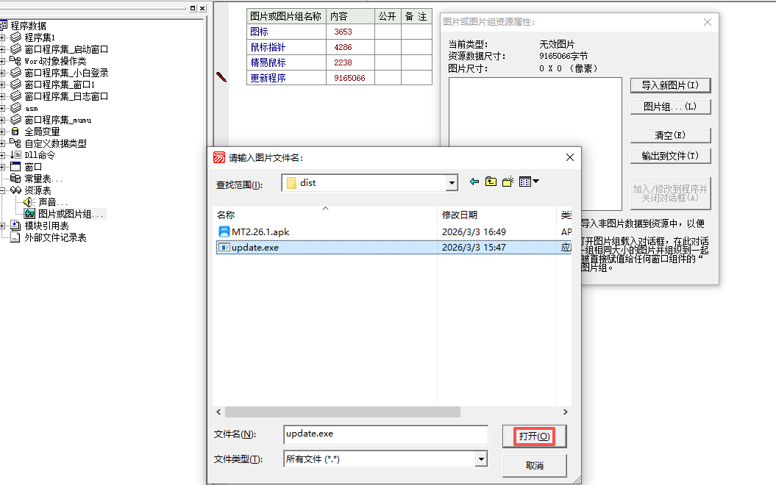
Task: Click the 取消 button
Action: 534,465
